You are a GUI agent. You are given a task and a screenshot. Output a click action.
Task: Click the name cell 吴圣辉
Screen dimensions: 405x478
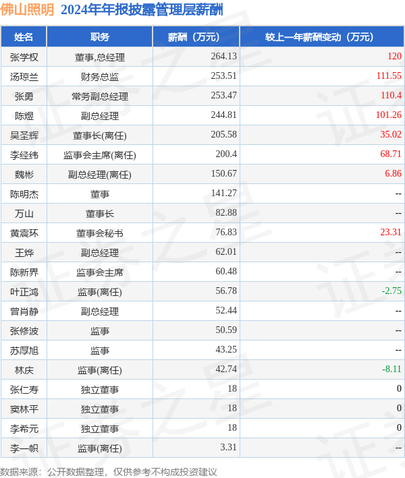24,136
